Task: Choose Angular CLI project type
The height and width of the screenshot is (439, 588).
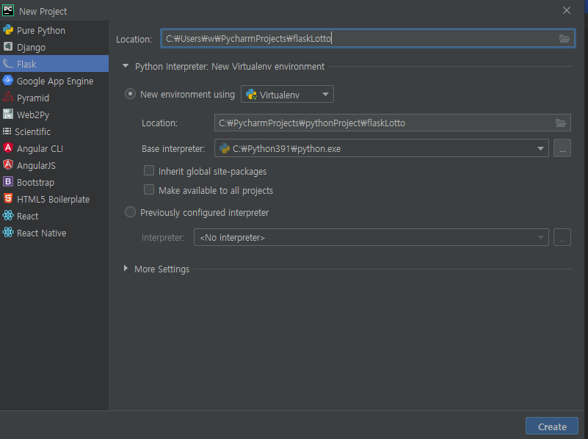Action: [x=54, y=148]
